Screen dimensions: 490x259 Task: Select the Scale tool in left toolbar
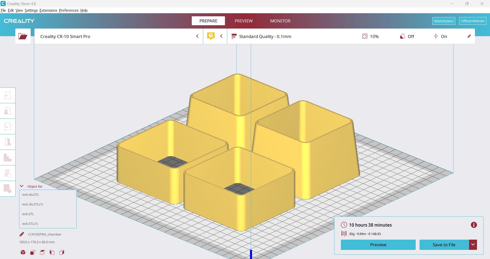[x=8, y=111]
